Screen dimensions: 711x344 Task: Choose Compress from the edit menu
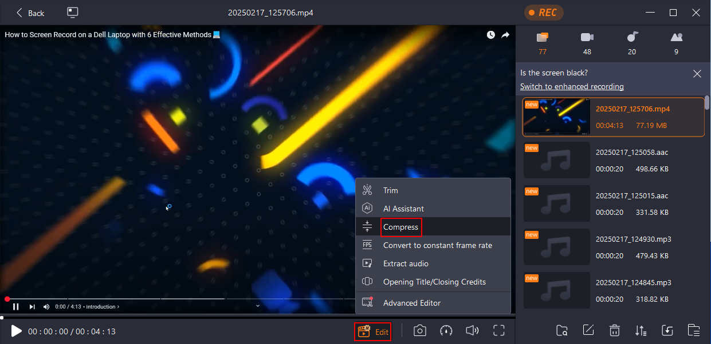coord(433,227)
